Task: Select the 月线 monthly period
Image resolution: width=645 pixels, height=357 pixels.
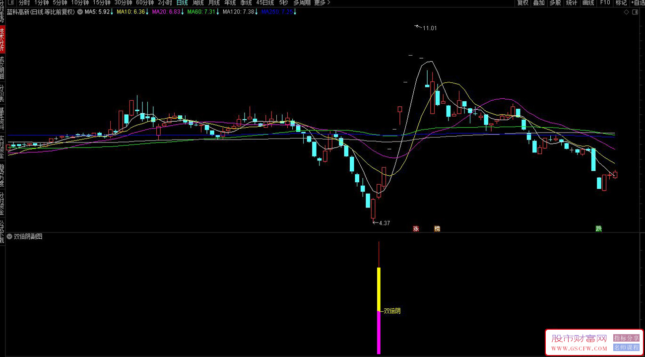Action: [214, 2]
